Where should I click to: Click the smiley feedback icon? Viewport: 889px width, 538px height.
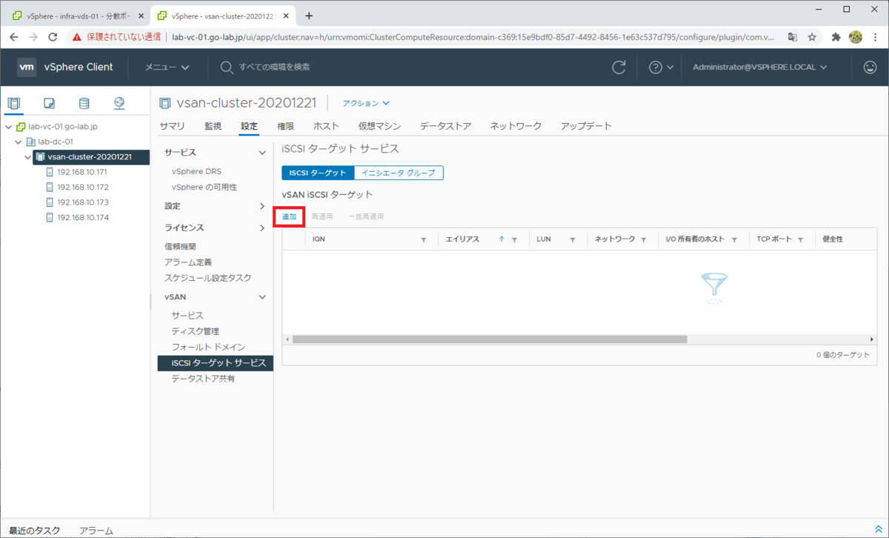[x=870, y=67]
